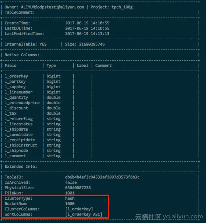This screenshot has width=206, height=223.
Task: Click the LastDDLTime label
Action: pos(19,28)
